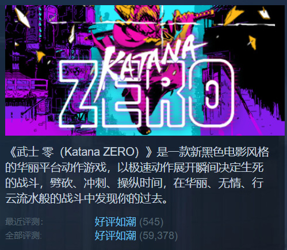Click the 全部评测 label
287x250 pixels.
[x=24, y=236]
